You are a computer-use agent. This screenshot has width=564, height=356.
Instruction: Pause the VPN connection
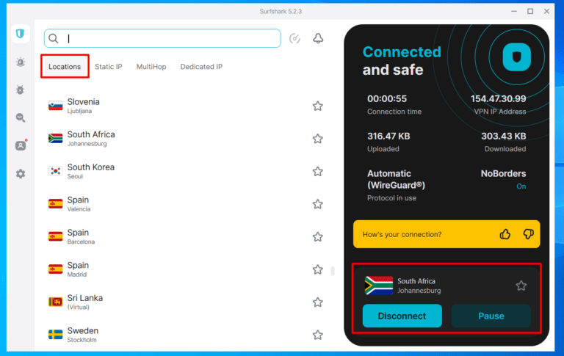pyautogui.click(x=491, y=316)
